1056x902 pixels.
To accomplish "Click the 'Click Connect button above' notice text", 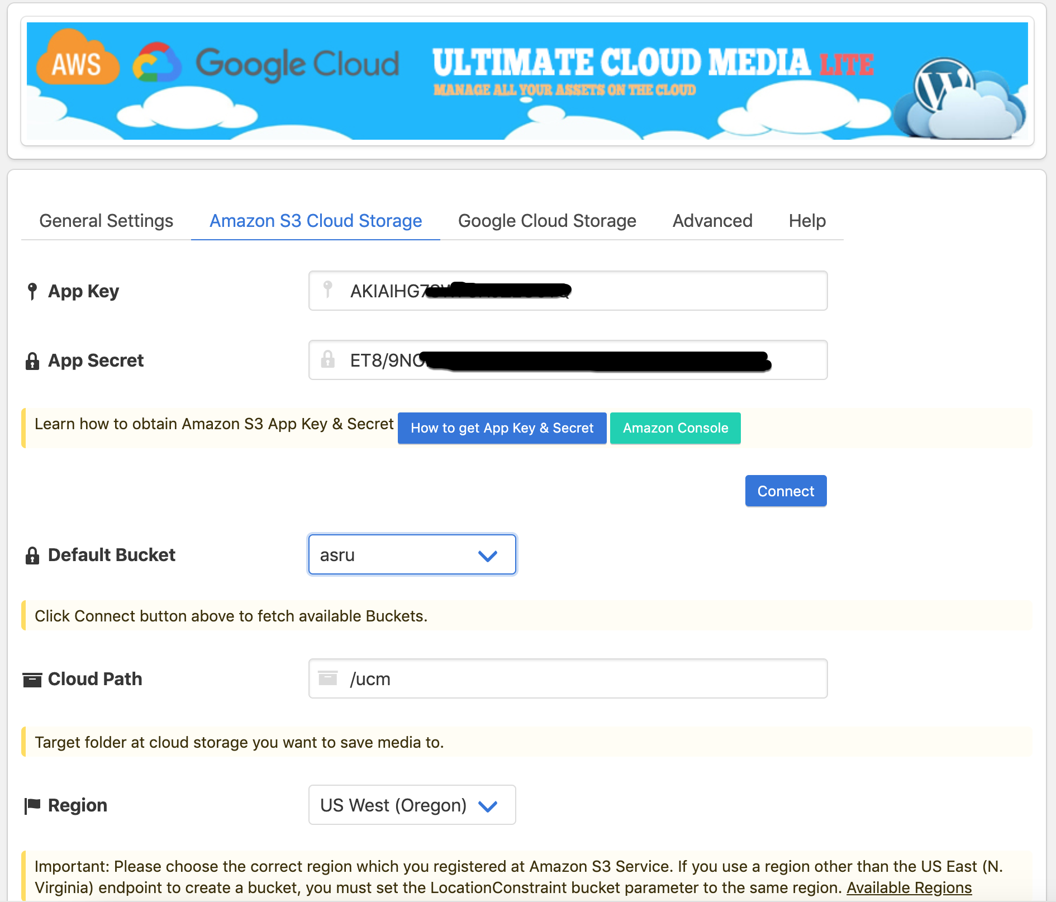I will pyautogui.click(x=231, y=616).
